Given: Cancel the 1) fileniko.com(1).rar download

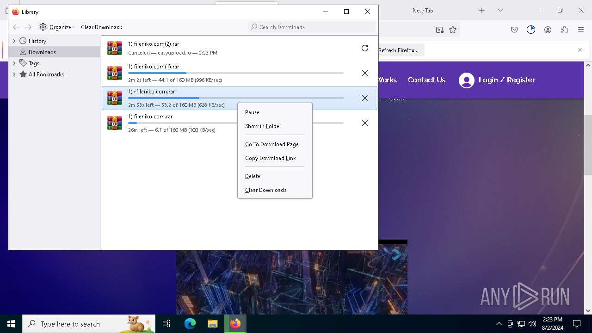Looking at the screenshot, I should 365,73.
